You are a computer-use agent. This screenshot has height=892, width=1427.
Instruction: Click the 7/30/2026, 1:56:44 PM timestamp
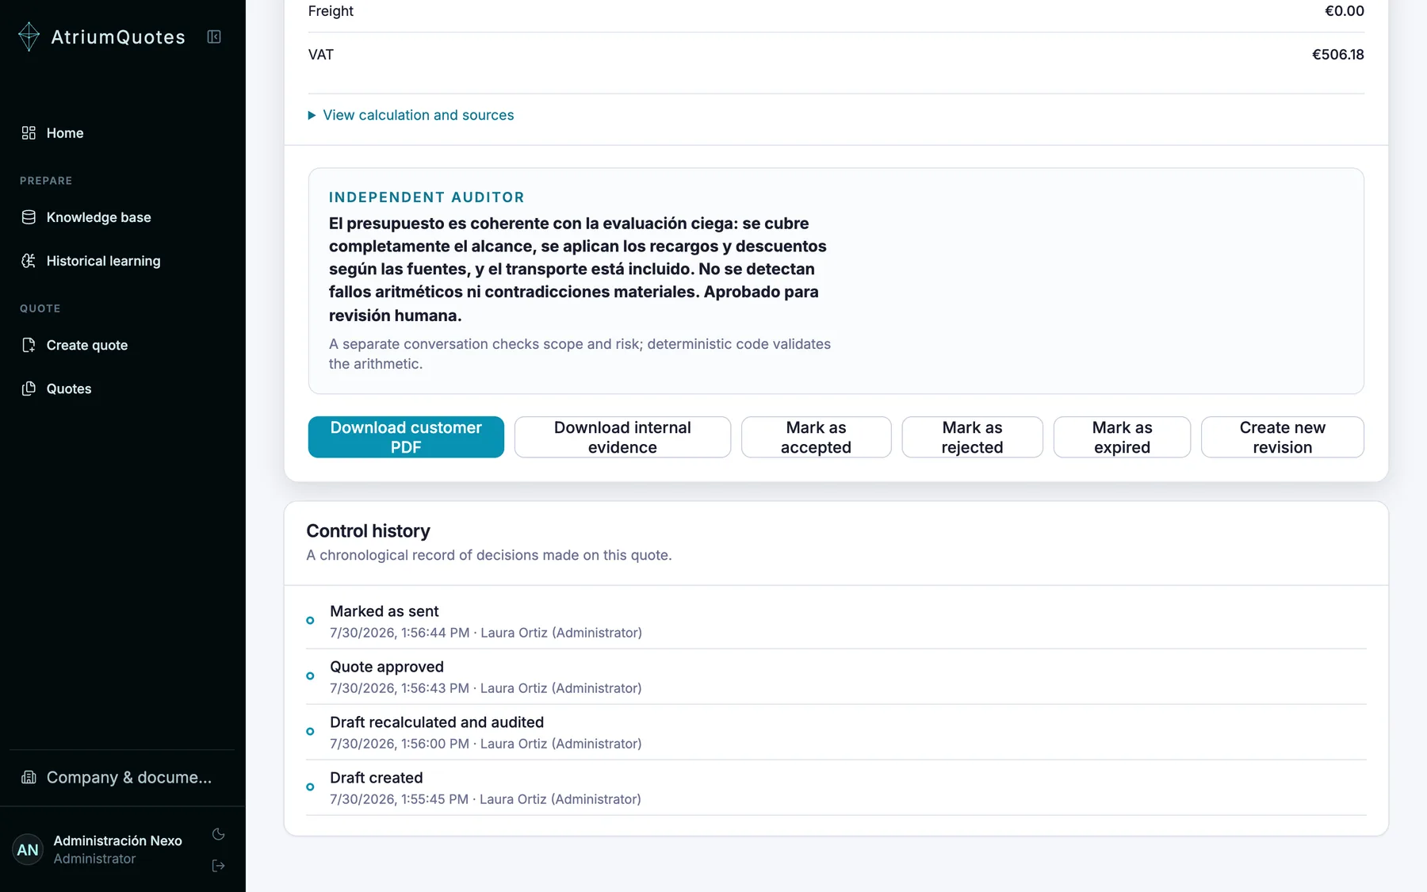[x=400, y=633]
